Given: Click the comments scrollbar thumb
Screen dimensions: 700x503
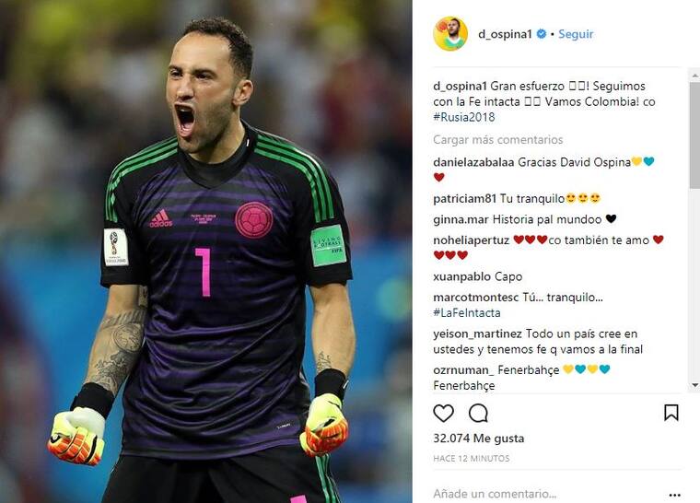Looking at the screenshot, I should click(x=694, y=135).
